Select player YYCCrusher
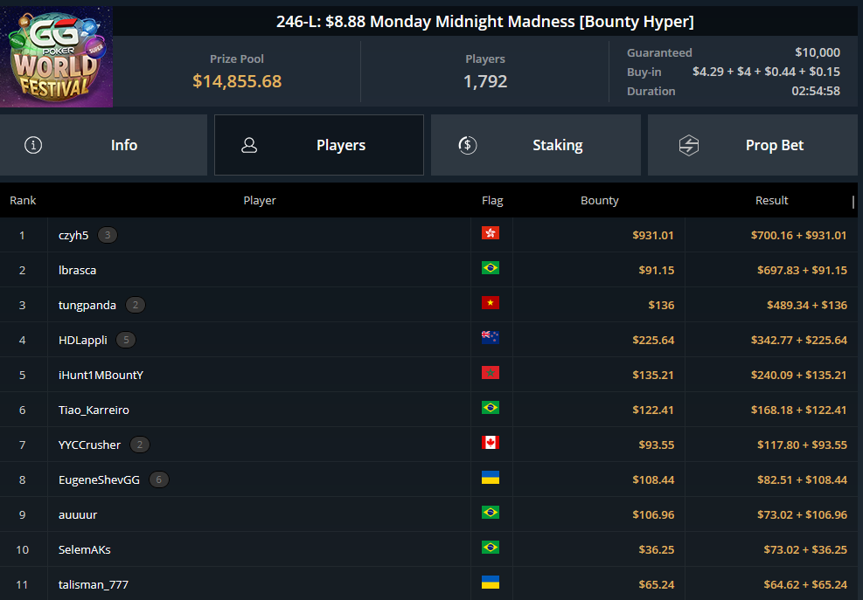863x600 pixels. coord(89,445)
